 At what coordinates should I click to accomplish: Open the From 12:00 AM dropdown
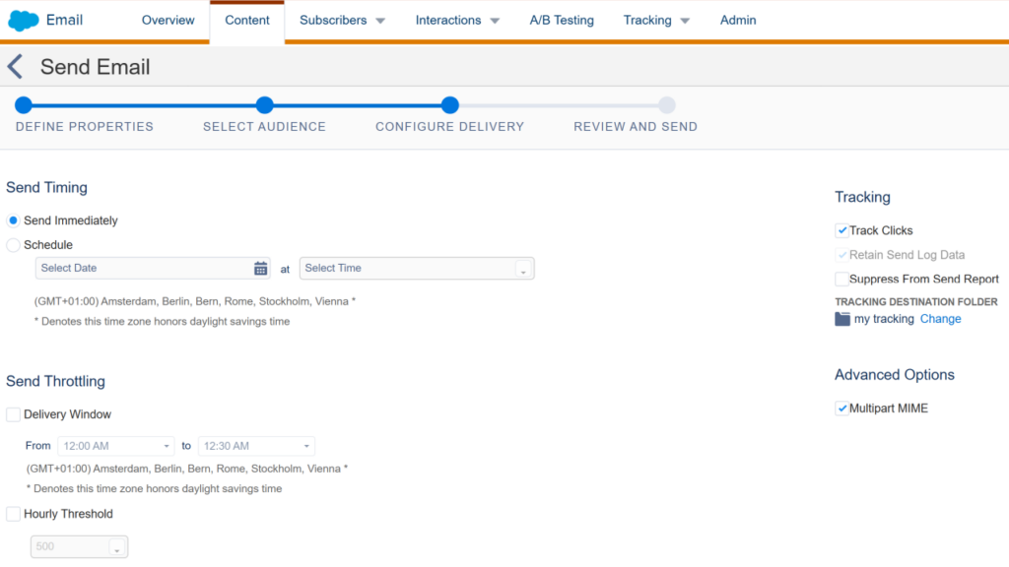coord(116,446)
